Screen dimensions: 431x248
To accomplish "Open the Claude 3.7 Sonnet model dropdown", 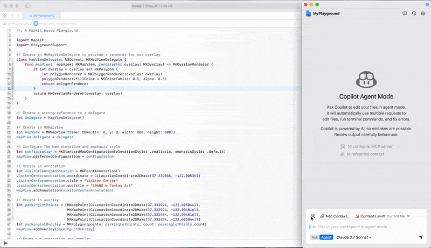I will point(354,237).
